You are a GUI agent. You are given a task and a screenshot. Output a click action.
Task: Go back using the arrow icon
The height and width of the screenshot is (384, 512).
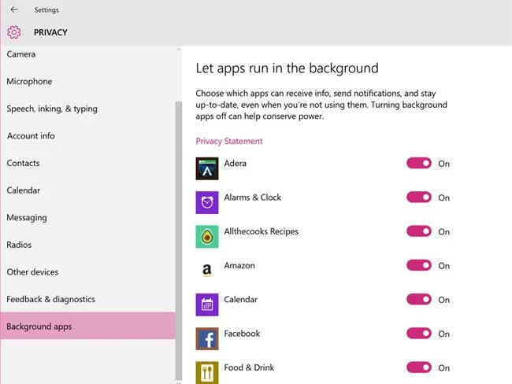tap(14, 9)
